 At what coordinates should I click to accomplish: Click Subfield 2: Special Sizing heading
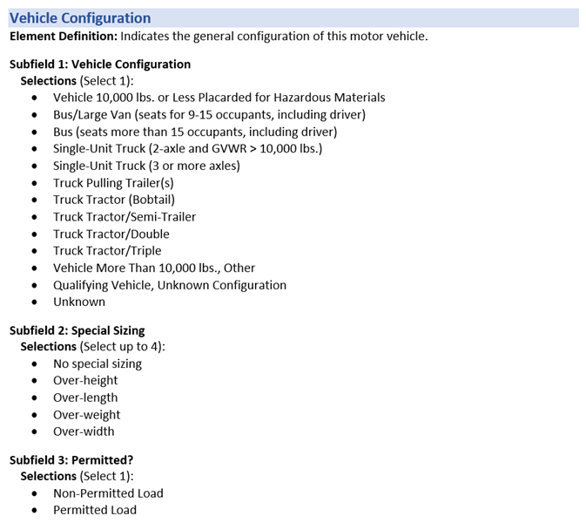[77, 330]
